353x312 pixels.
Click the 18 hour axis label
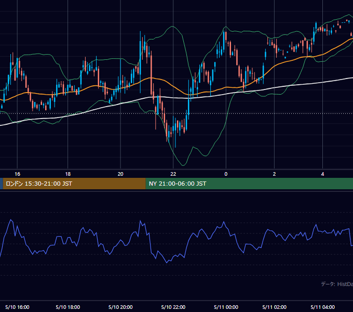click(x=68, y=174)
